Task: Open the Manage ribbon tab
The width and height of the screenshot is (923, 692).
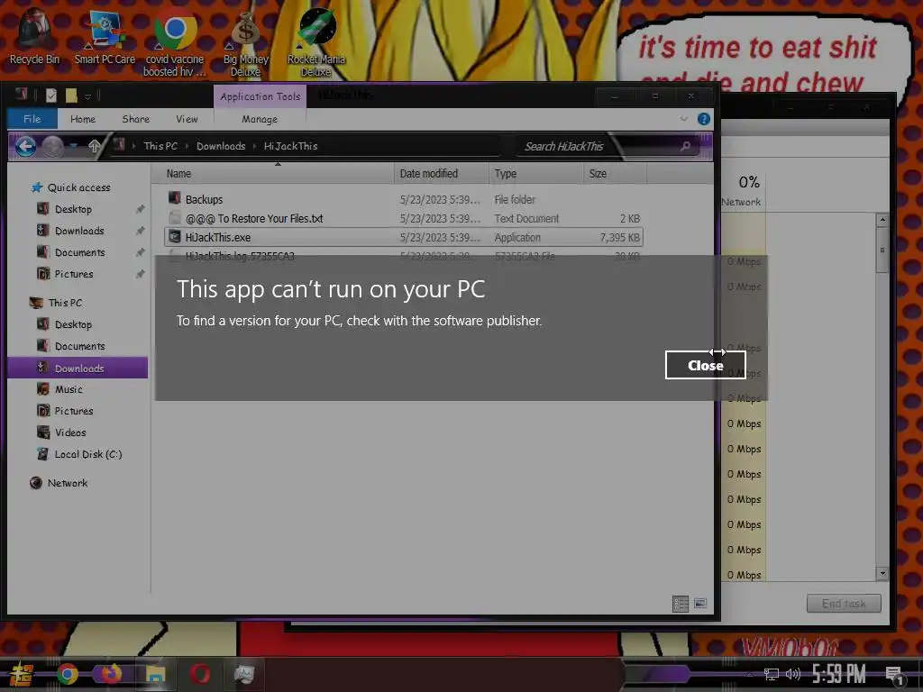Action: tap(259, 119)
